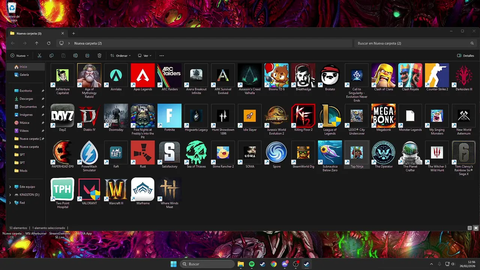Open Spotify from the taskbar

coord(252,264)
